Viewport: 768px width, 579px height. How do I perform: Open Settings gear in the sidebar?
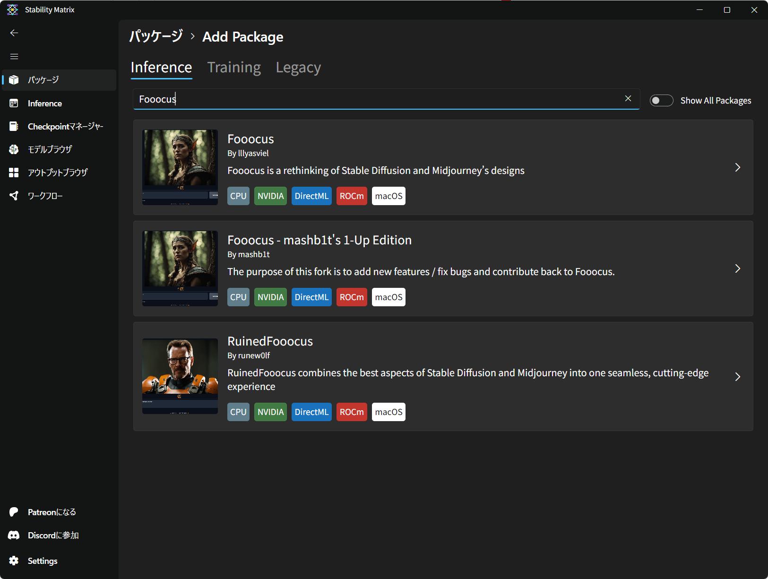pos(14,561)
